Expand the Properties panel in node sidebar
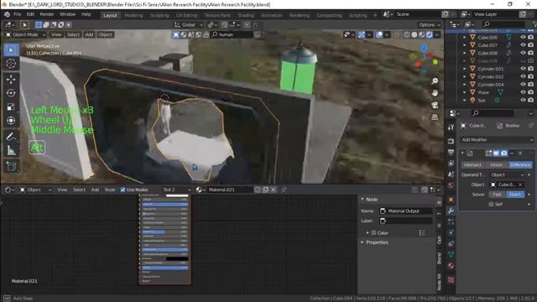This screenshot has width=537, height=302. [362, 242]
